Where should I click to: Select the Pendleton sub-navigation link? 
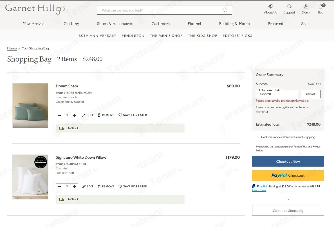133,35
